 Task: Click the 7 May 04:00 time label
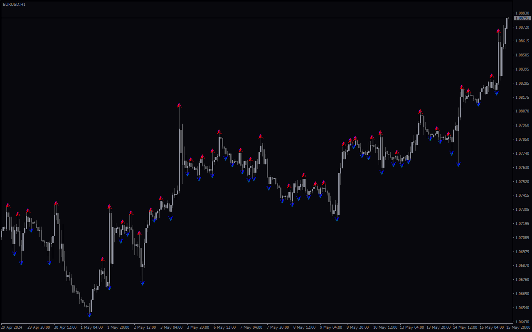pos(251,327)
